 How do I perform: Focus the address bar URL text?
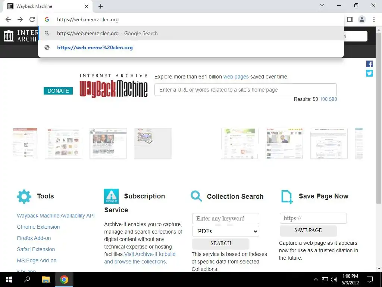tap(88, 19)
